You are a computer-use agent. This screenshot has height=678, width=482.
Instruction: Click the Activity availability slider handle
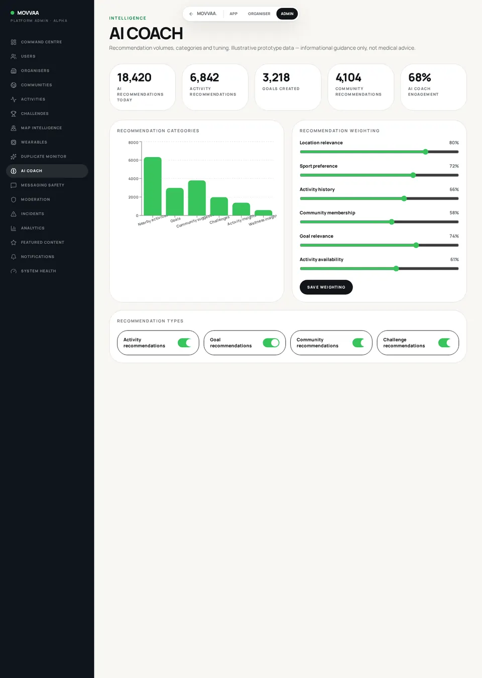point(396,269)
